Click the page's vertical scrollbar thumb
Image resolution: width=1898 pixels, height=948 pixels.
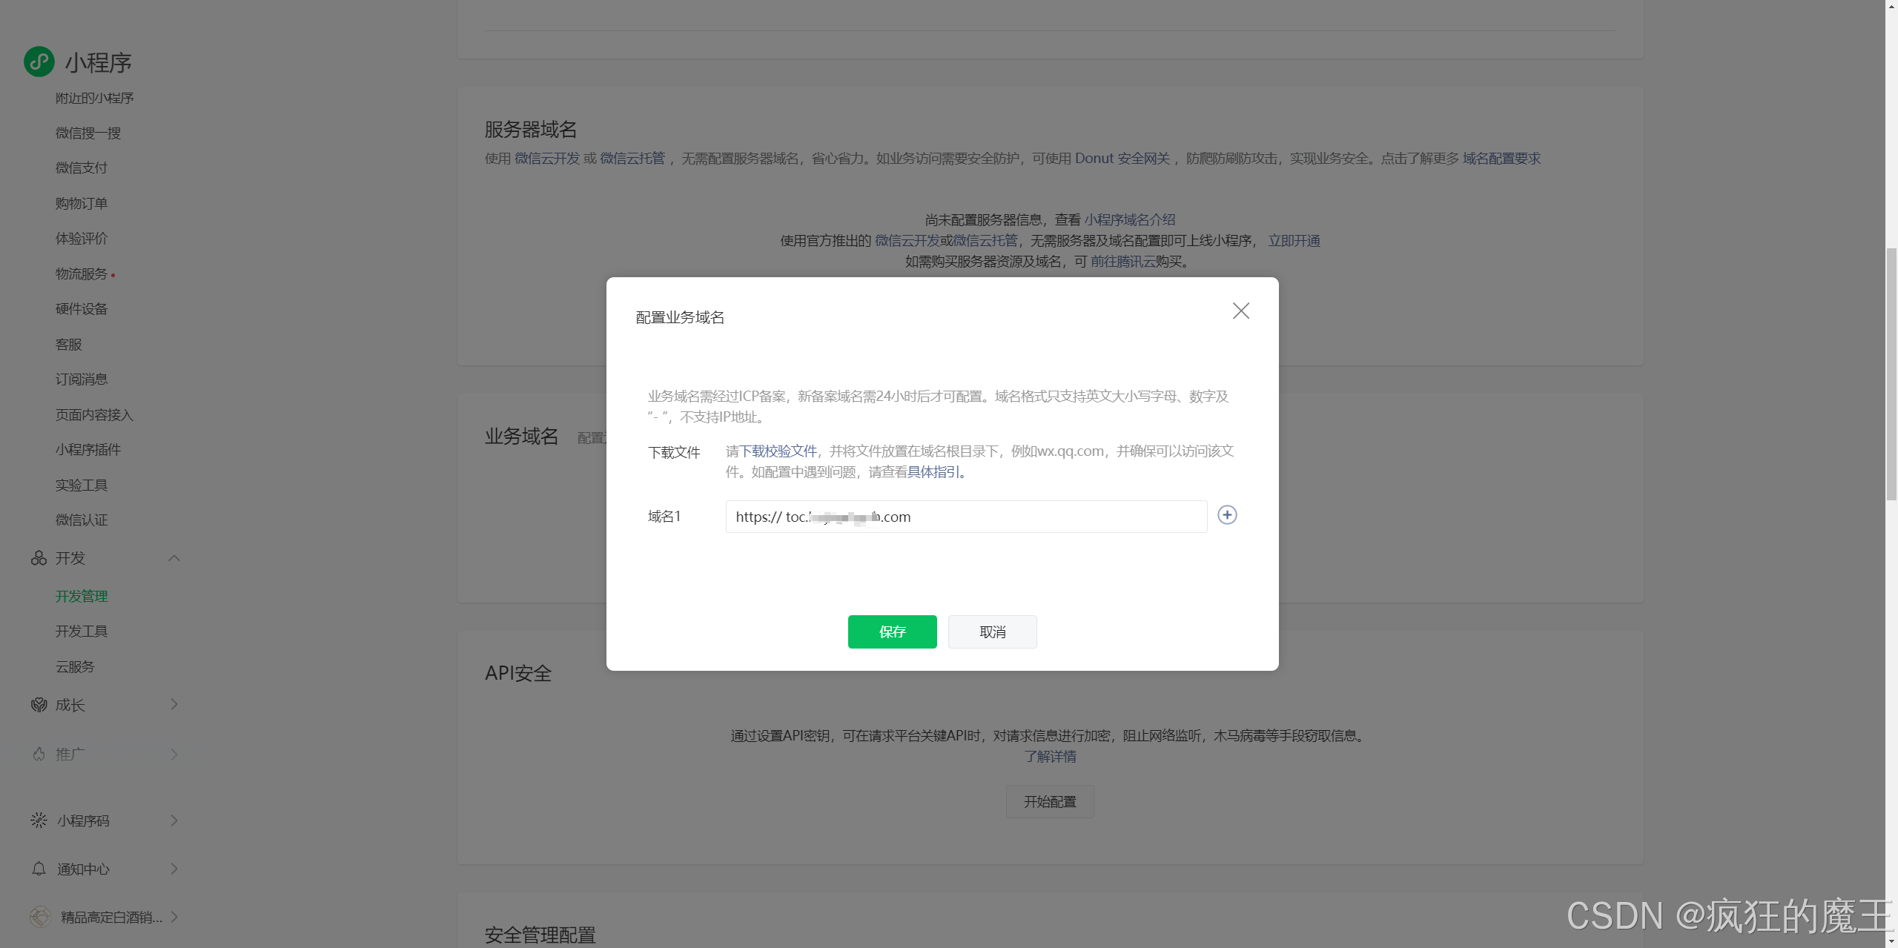1891,374
